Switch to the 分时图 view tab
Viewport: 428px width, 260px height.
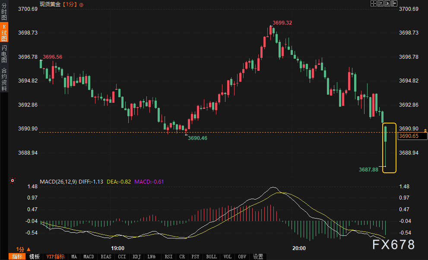4,12
